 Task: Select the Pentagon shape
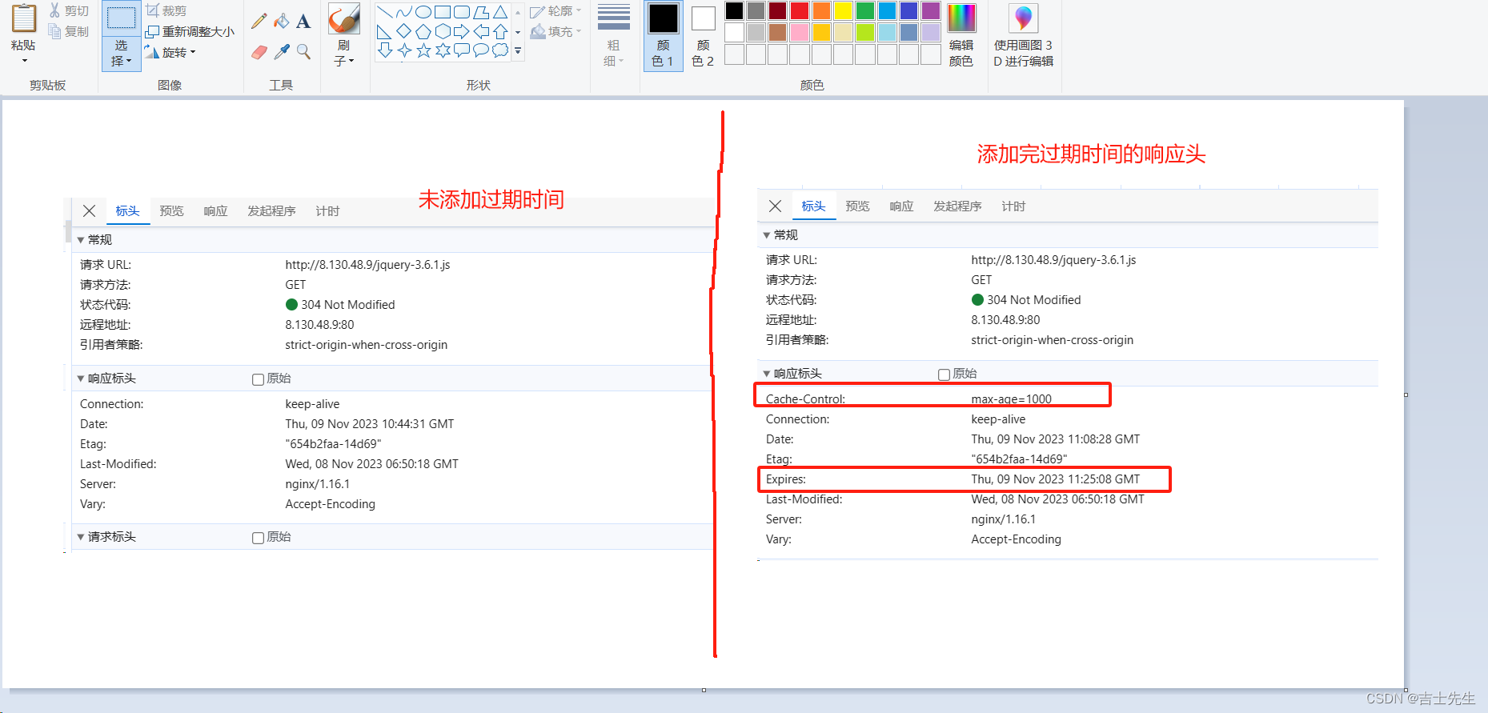click(423, 31)
